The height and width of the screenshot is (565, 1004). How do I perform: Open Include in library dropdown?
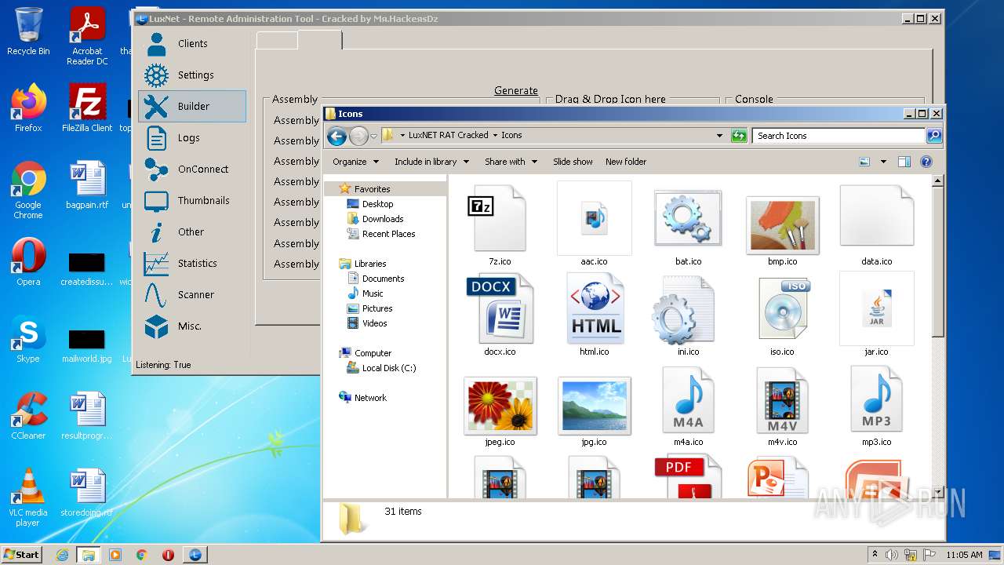(x=431, y=162)
